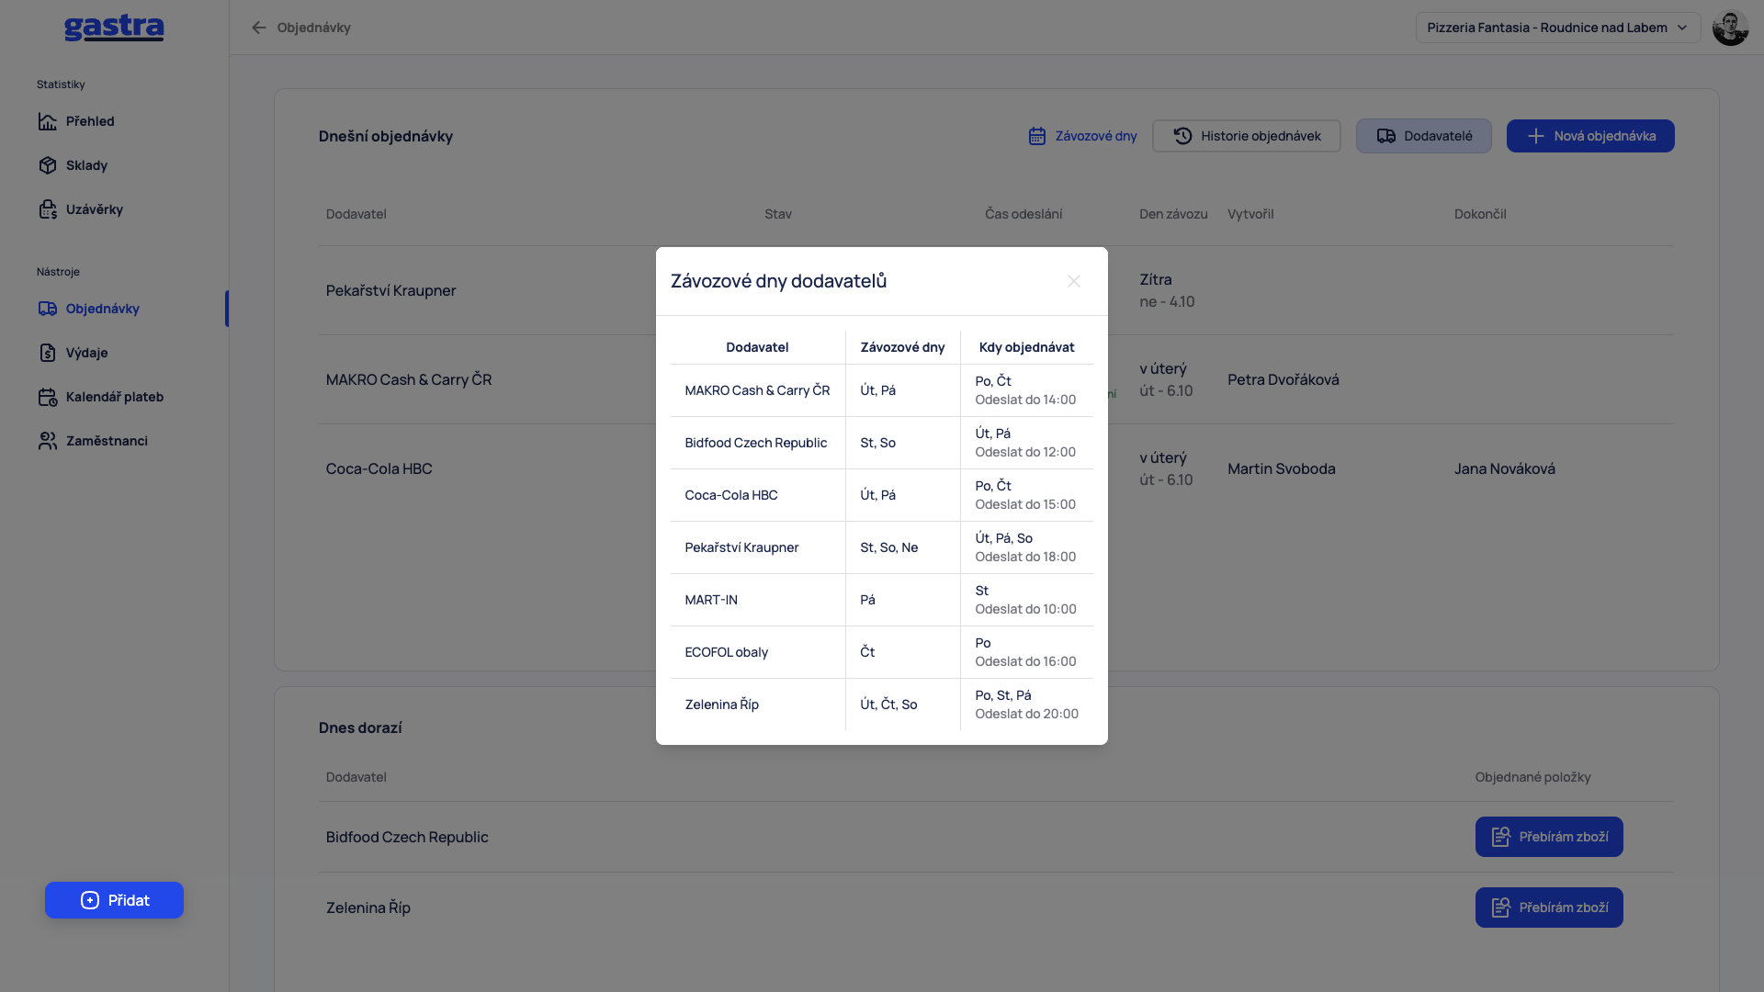
Task: Click the truck icon in Dodavatelé button
Action: pyautogui.click(x=1386, y=136)
